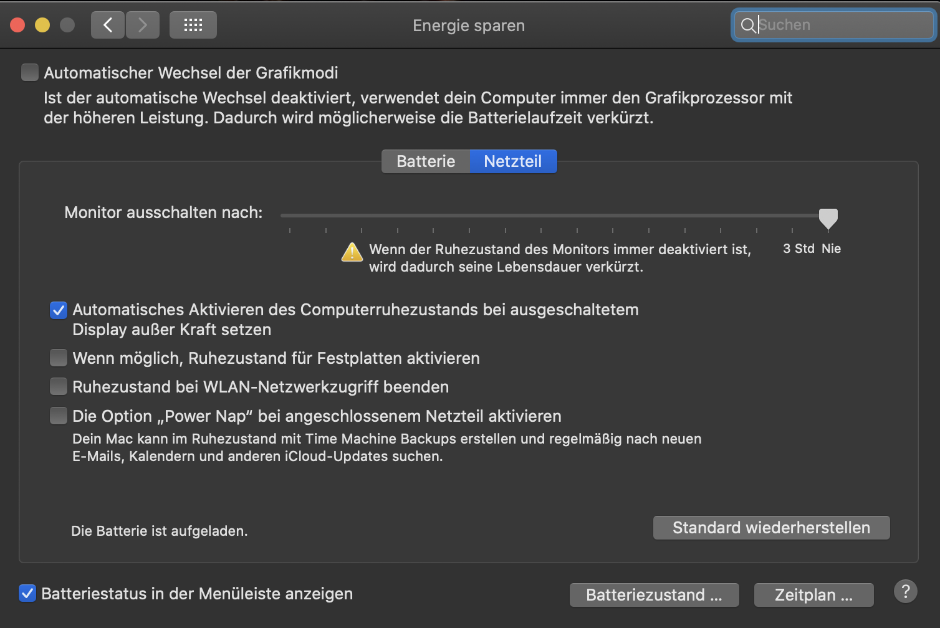Uncheck Automatisches Aktivieren des Computerruhezustands option
The image size is (940, 628).
(x=59, y=310)
